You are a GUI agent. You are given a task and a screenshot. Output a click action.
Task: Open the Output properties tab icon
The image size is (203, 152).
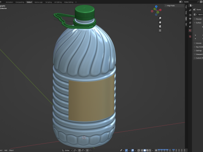tap(190, 19)
